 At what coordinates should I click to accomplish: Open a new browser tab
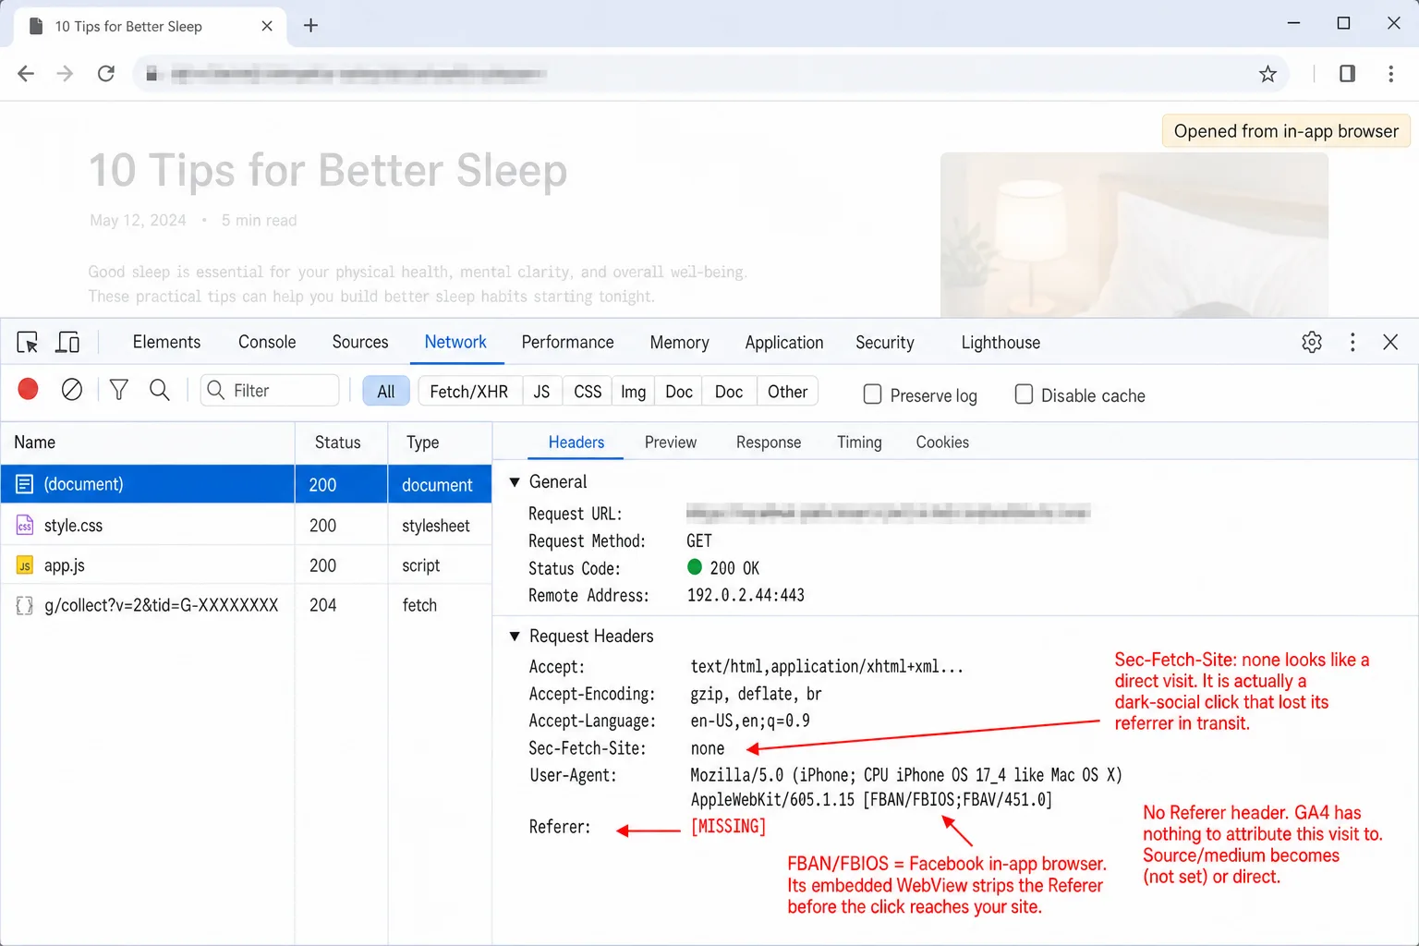pos(310,26)
